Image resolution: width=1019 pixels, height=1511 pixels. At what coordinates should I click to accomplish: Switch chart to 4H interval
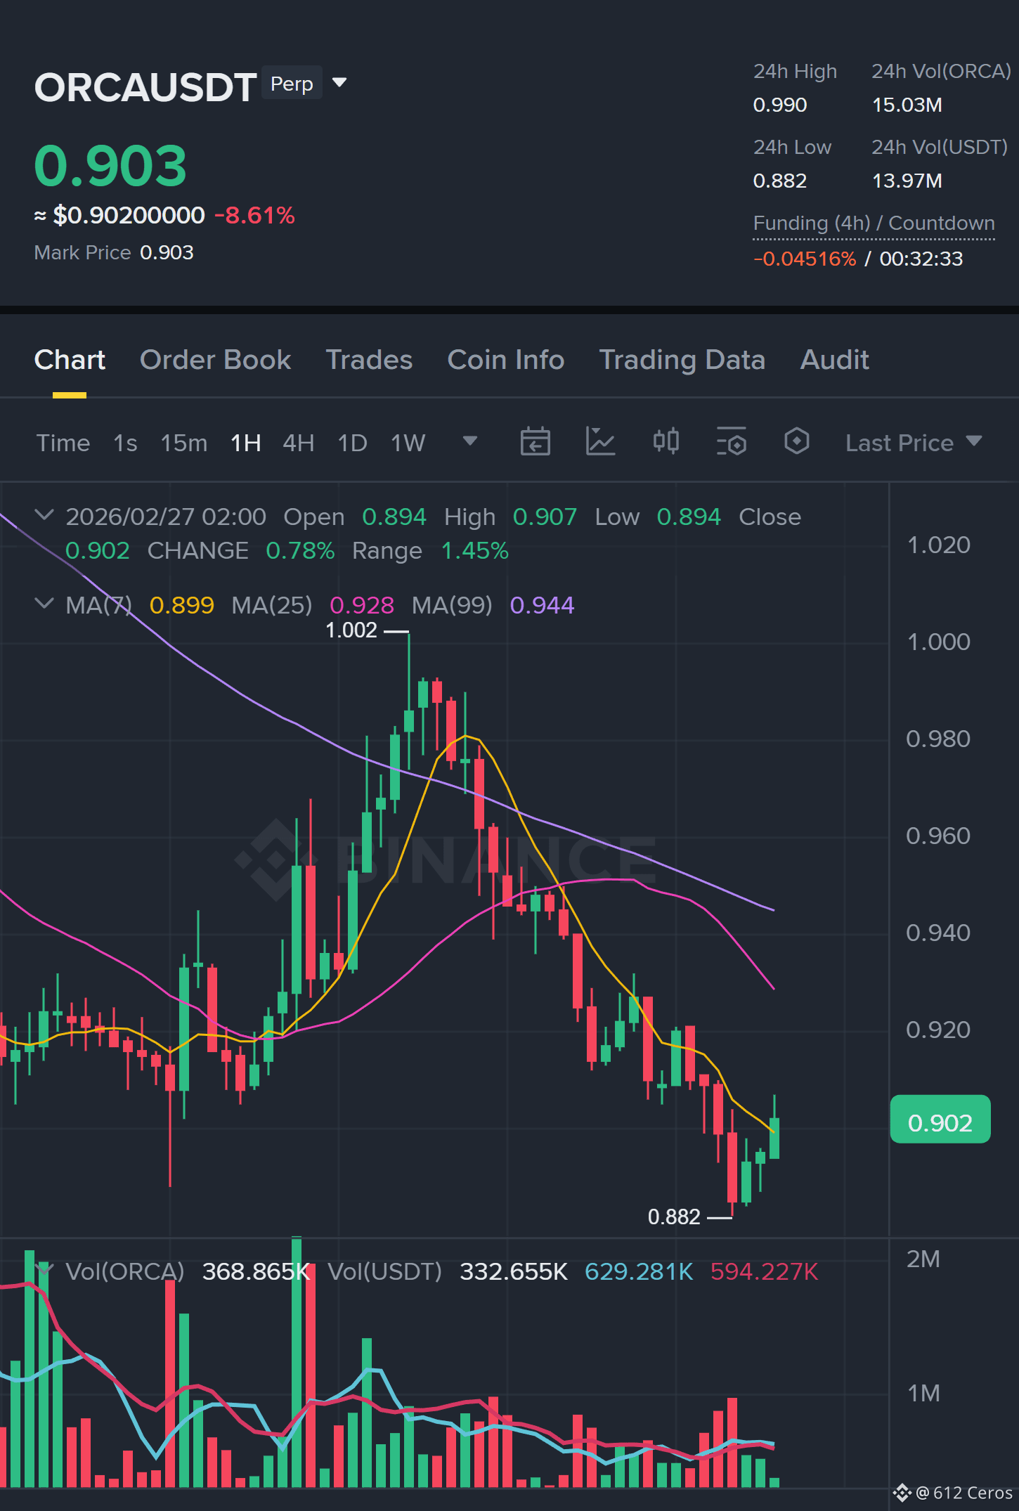tap(298, 443)
